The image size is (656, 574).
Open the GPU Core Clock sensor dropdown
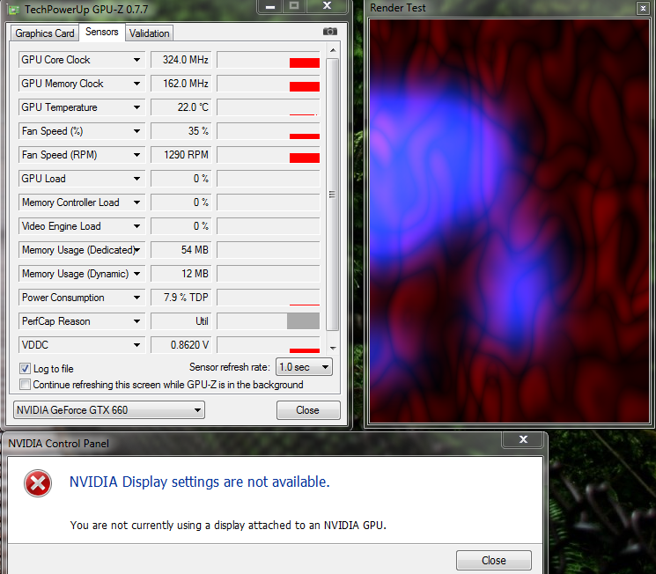(x=136, y=60)
